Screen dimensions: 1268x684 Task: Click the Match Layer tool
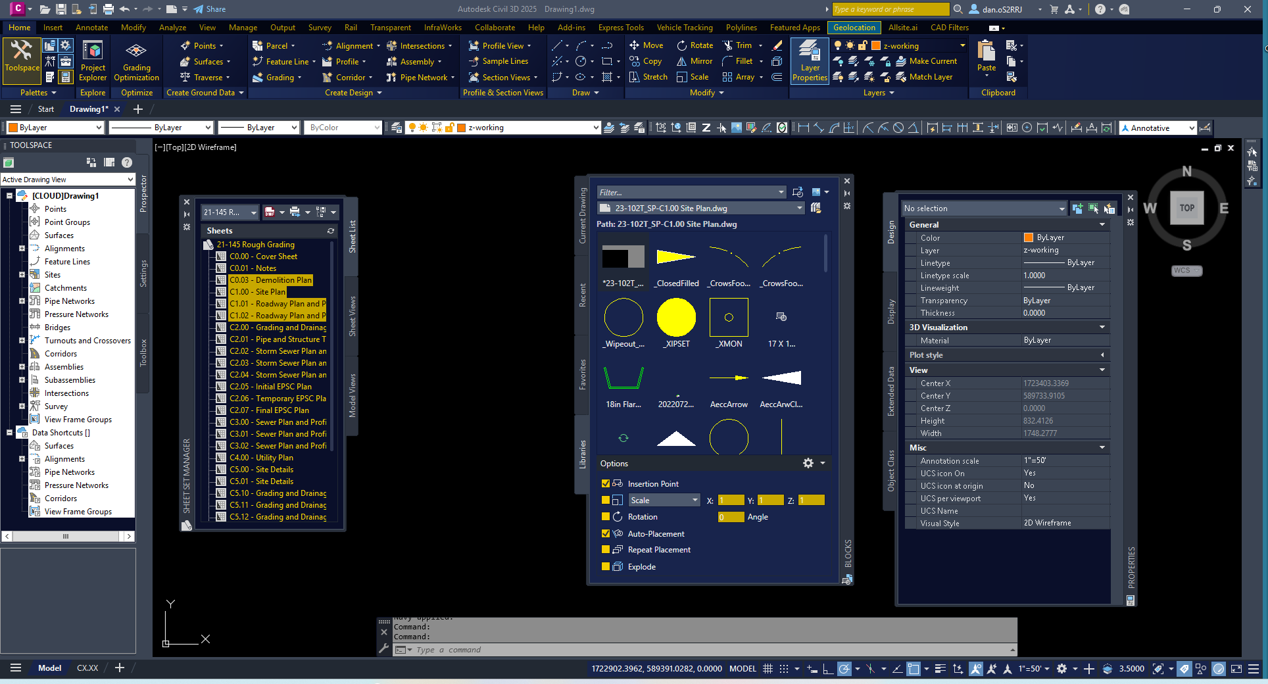click(x=923, y=77)
